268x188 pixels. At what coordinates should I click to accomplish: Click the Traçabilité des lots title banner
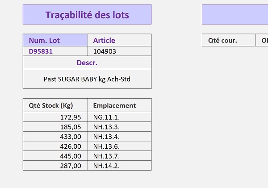87,15
